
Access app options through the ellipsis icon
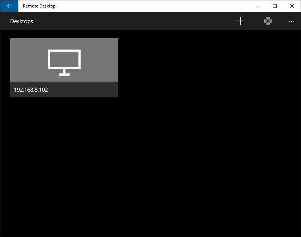pyautogui.click(x=292, y=21)
